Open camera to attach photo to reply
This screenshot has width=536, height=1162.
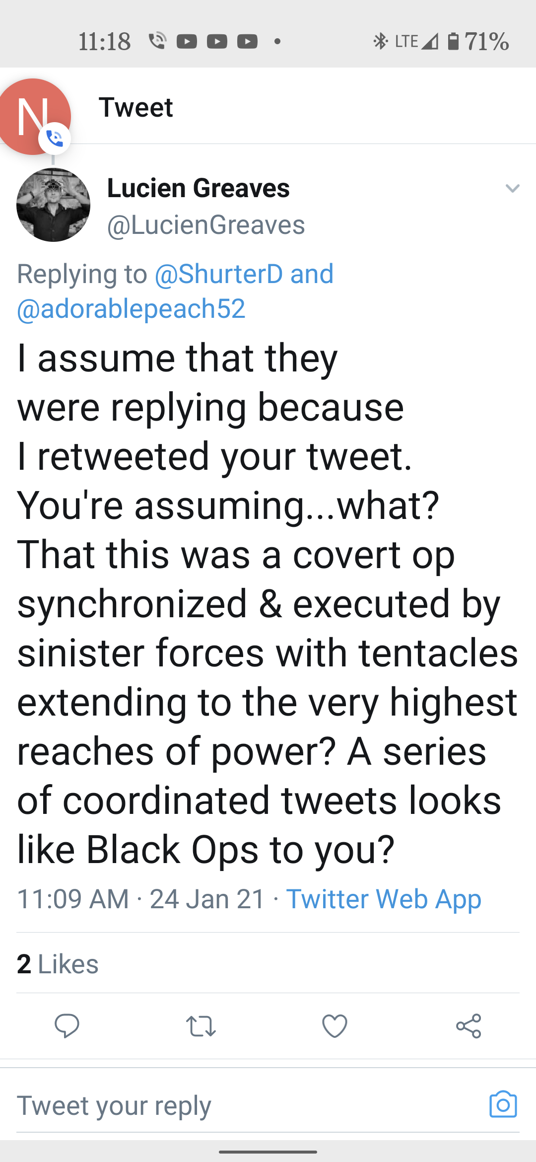click(x=503, y=1105)
